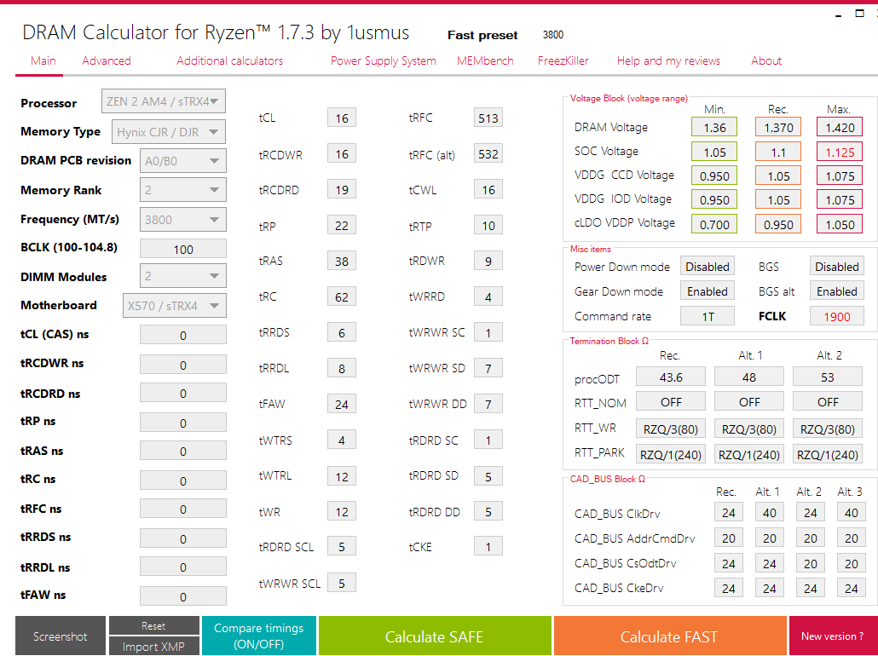Select the tRFC value 513
The width and height of the screenshot is (878, 656).
(x=488, y=118)
